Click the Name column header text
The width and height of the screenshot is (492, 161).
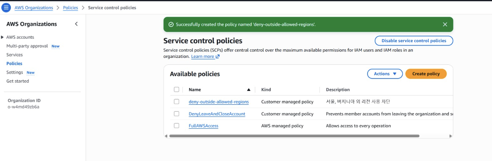pos(195,90)
